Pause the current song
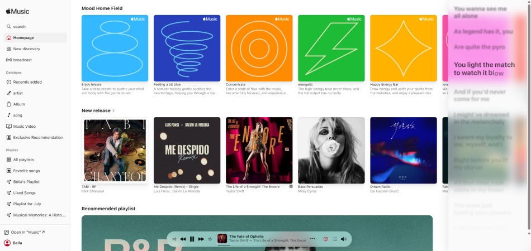Screen dimensions: 531x251 (x=192, y=239)
